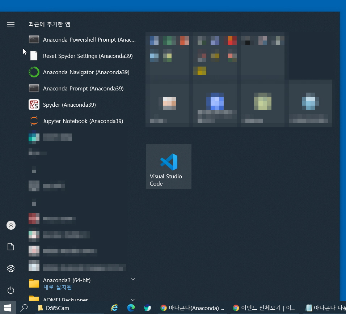The height and width of the screenshot is (314, 346).
Task: Click the AOMEI Backupper folder icon
Action: [x=34, y=298]
